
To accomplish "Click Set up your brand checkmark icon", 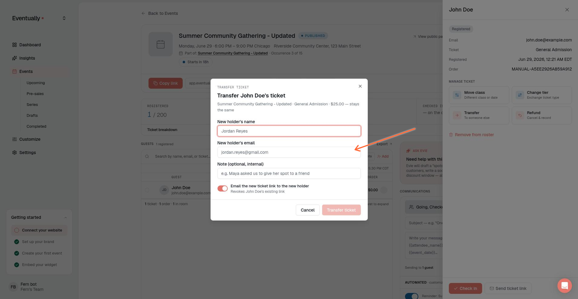I will pos(17,242).
